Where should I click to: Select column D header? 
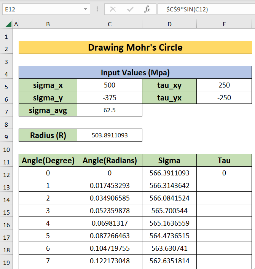click(169, 24)
